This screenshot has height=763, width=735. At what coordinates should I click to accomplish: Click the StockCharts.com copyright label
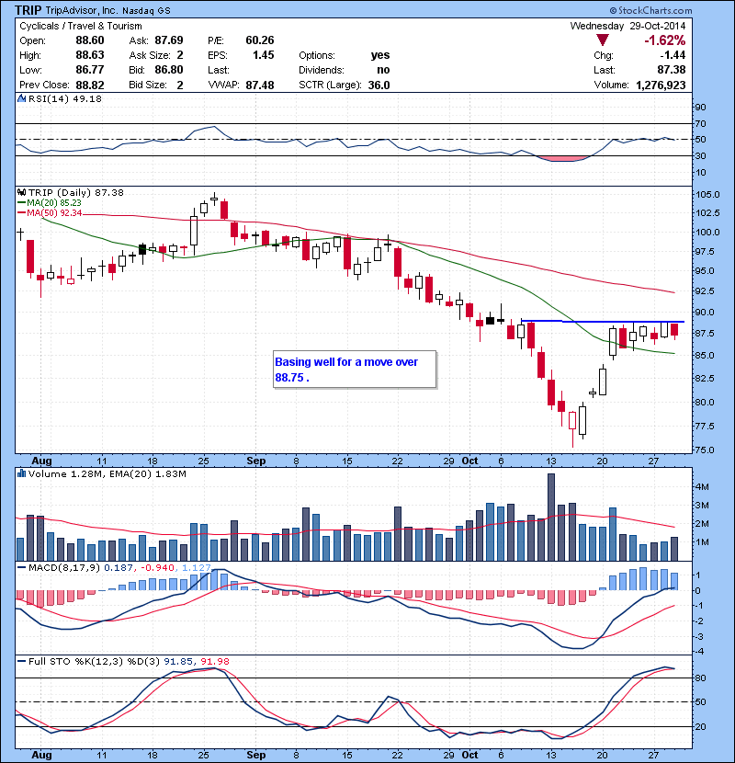coord(650,10)
